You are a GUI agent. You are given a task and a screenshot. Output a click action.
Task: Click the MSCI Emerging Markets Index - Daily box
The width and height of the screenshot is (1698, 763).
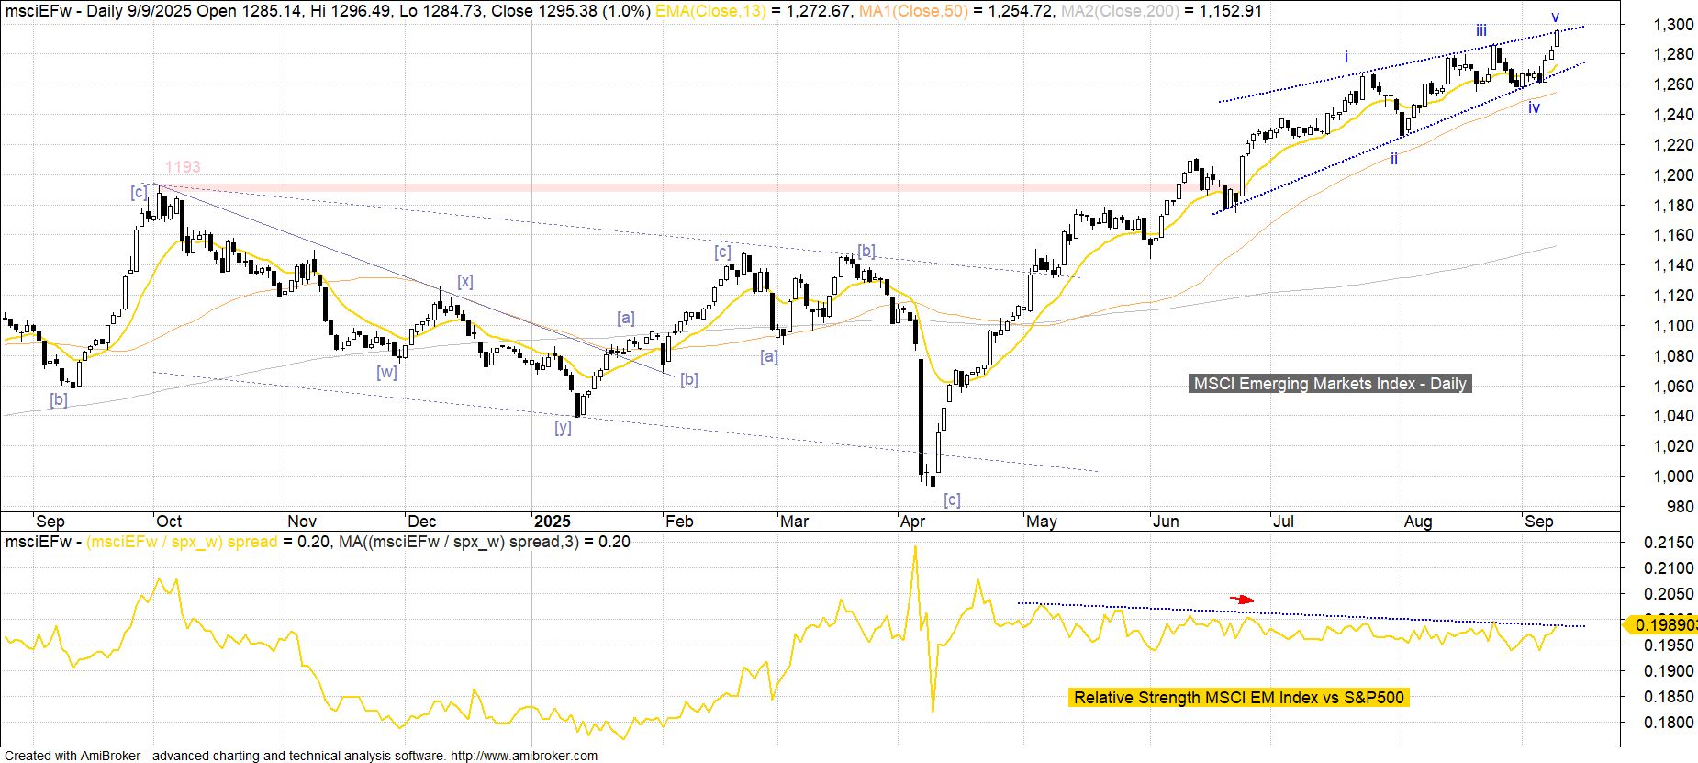[1330, 384]
